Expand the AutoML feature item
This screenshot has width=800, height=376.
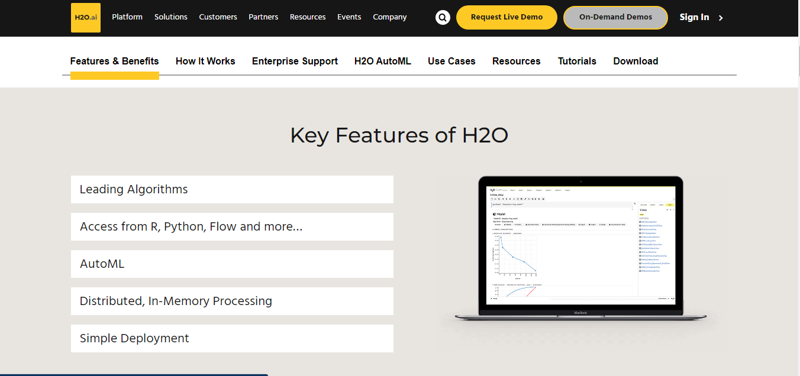click(x=232, y=264)
